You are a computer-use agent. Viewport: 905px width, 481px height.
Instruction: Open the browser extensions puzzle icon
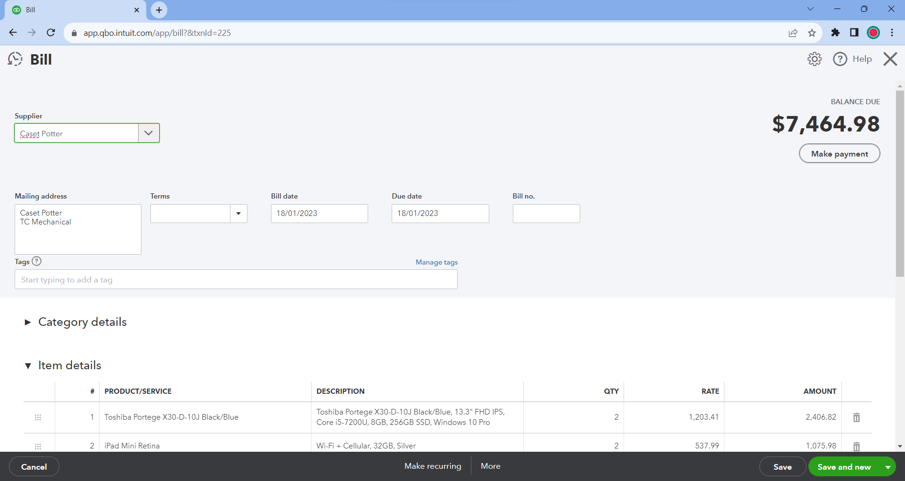tap(835, 33)
